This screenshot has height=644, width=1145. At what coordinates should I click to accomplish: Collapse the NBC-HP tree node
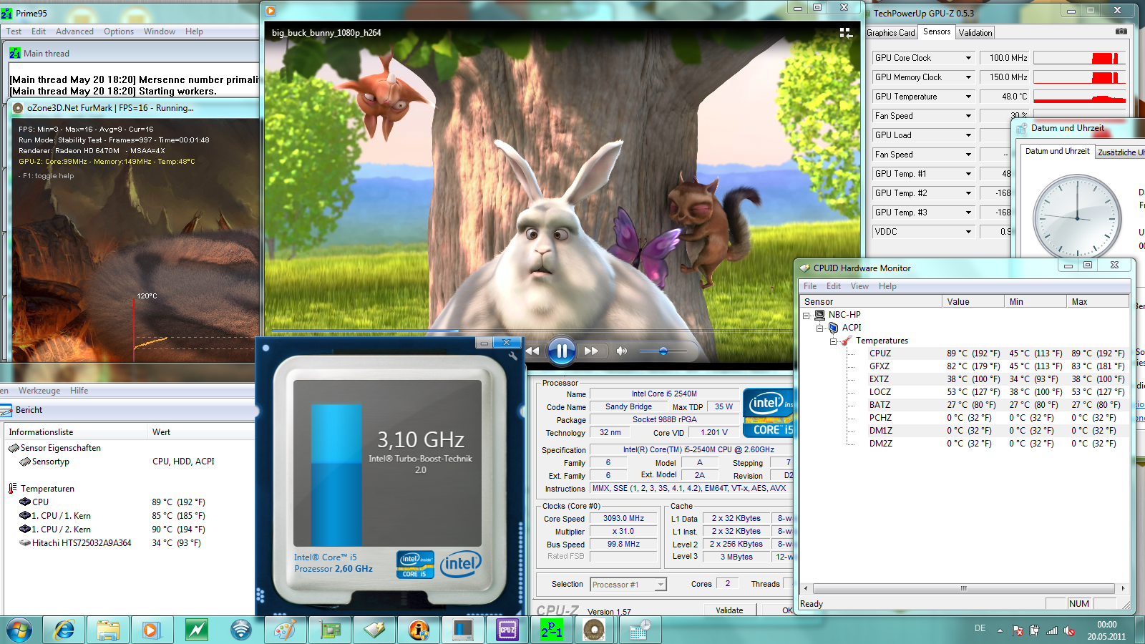807,315
